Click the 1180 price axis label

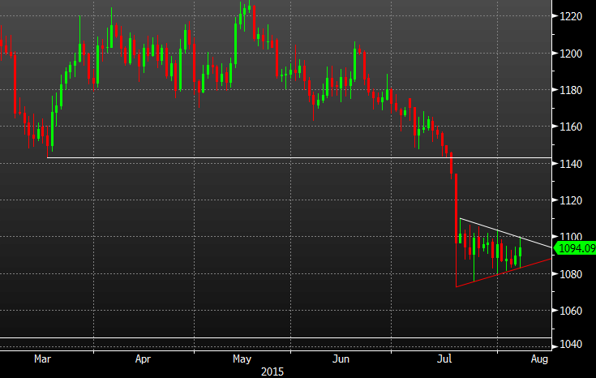(571, 91)
